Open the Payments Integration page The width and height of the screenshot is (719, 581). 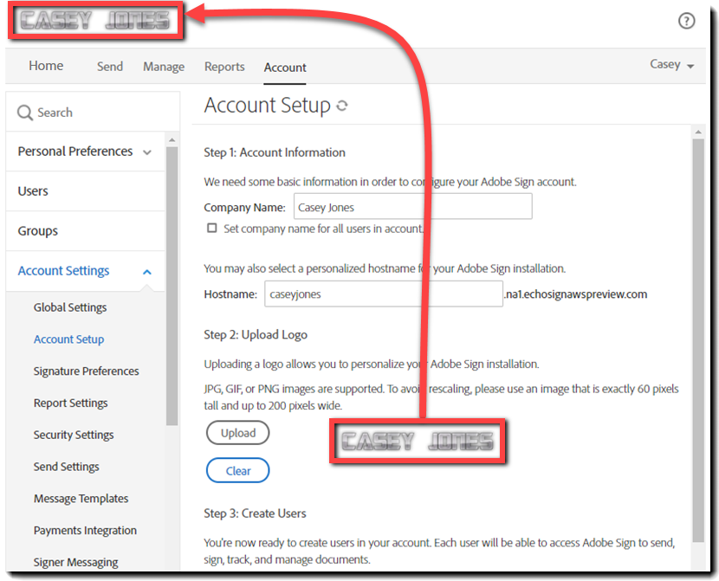pyautogui.click(x=85, y=530)
